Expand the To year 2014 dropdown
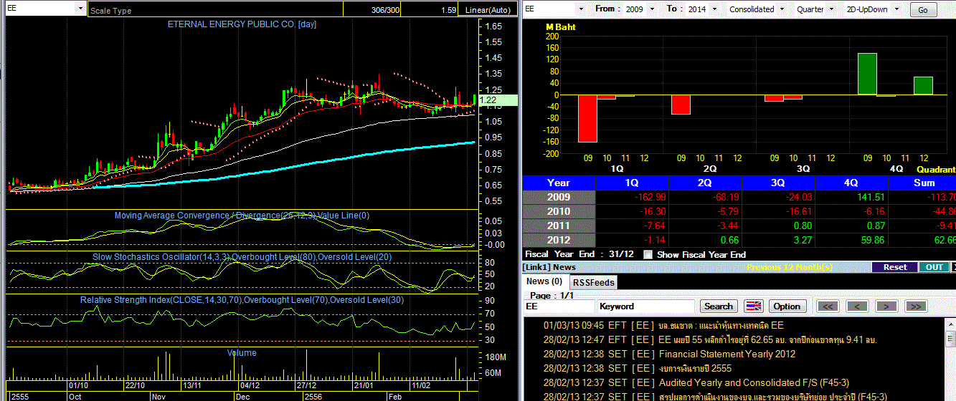956x401 pixels. tap(714, 9)
